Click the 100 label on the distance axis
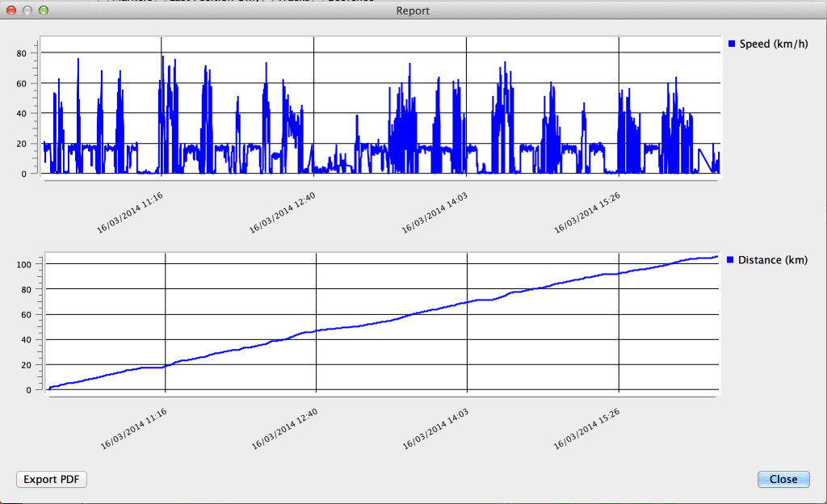Screen dimensions: 827x504 [23, 264]
